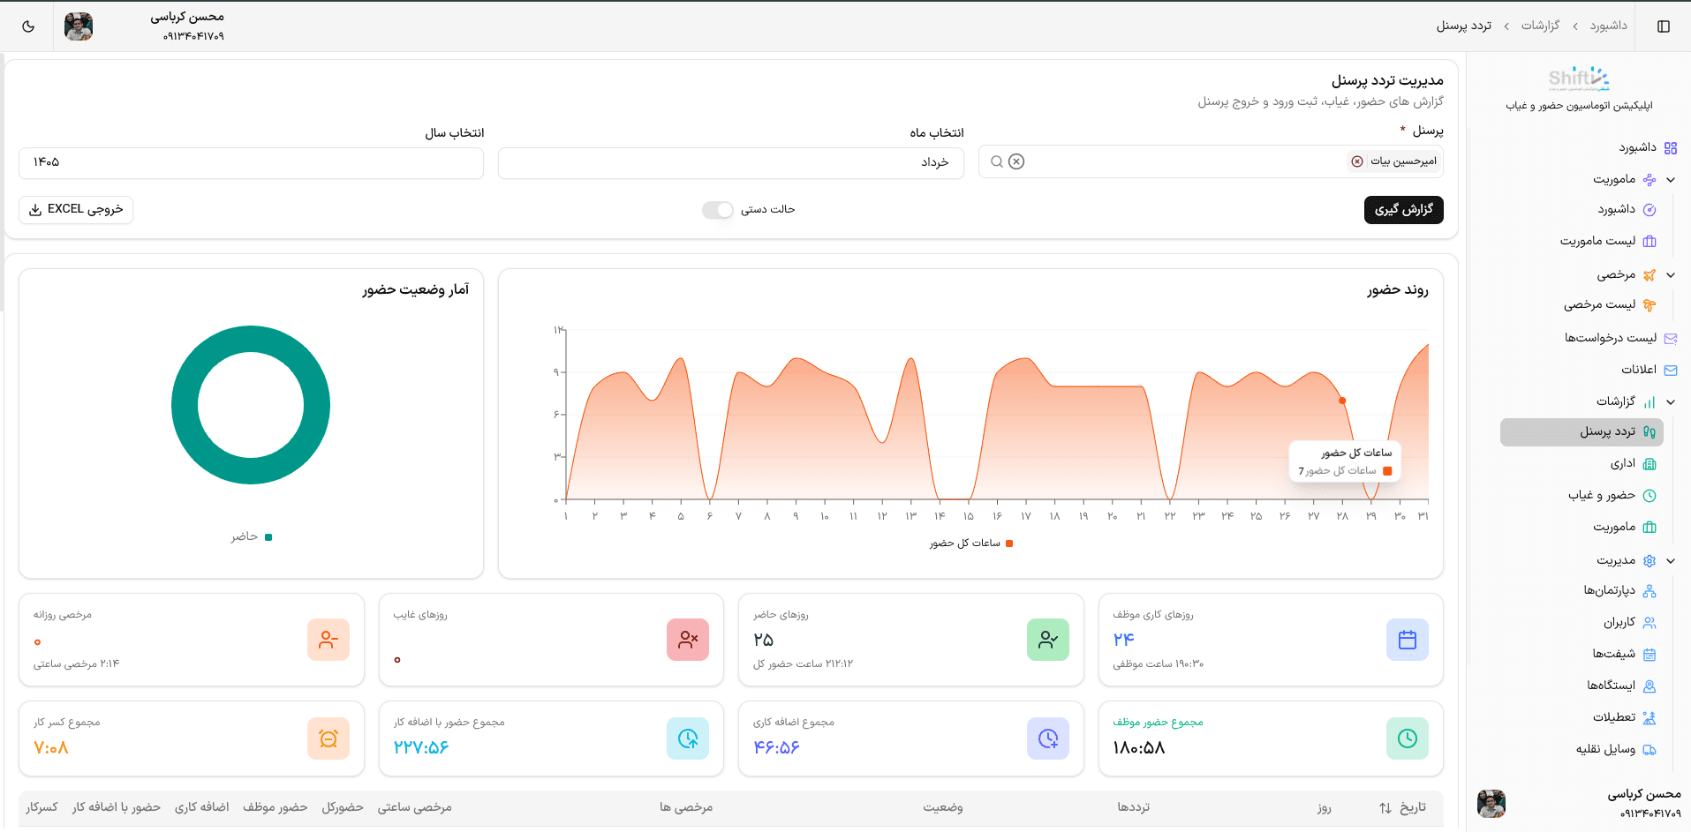Click the تعطیلات sidebar icon
The width and height of the screenshot is (1691, 832).
point(1649,718)
